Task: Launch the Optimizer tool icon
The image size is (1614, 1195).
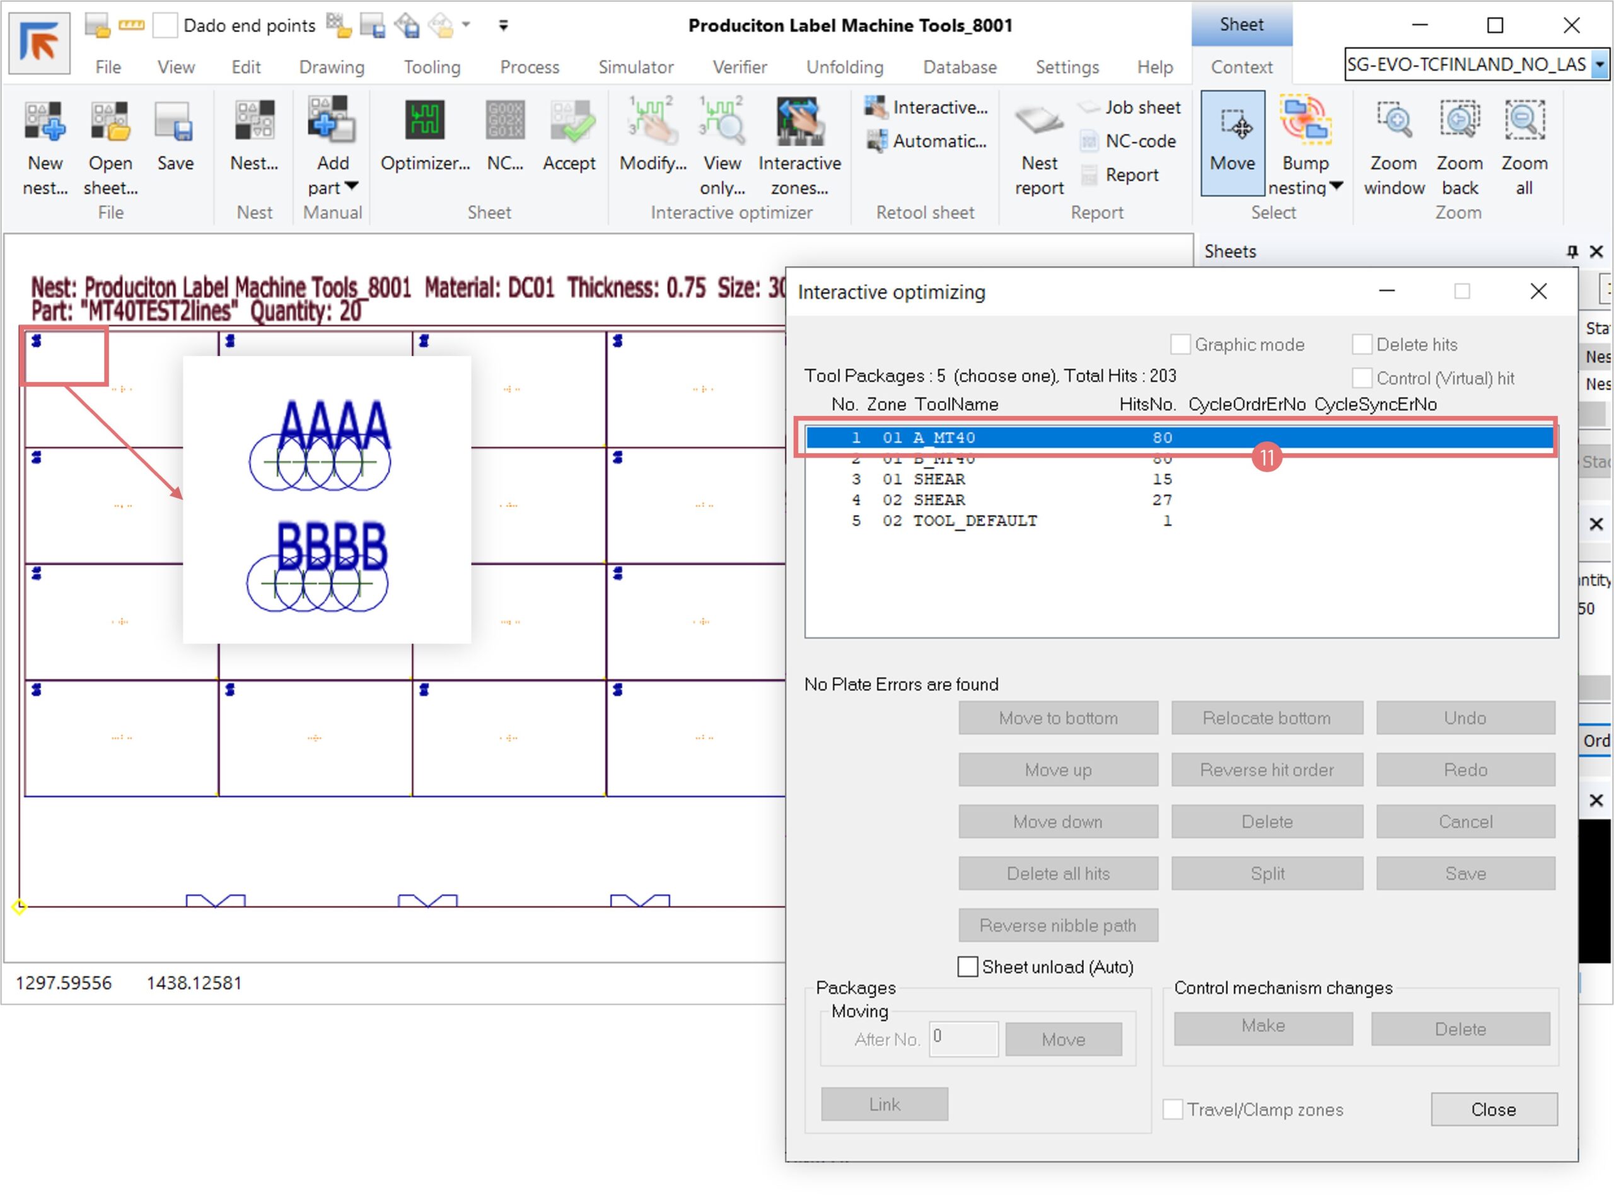Action: 425,121
